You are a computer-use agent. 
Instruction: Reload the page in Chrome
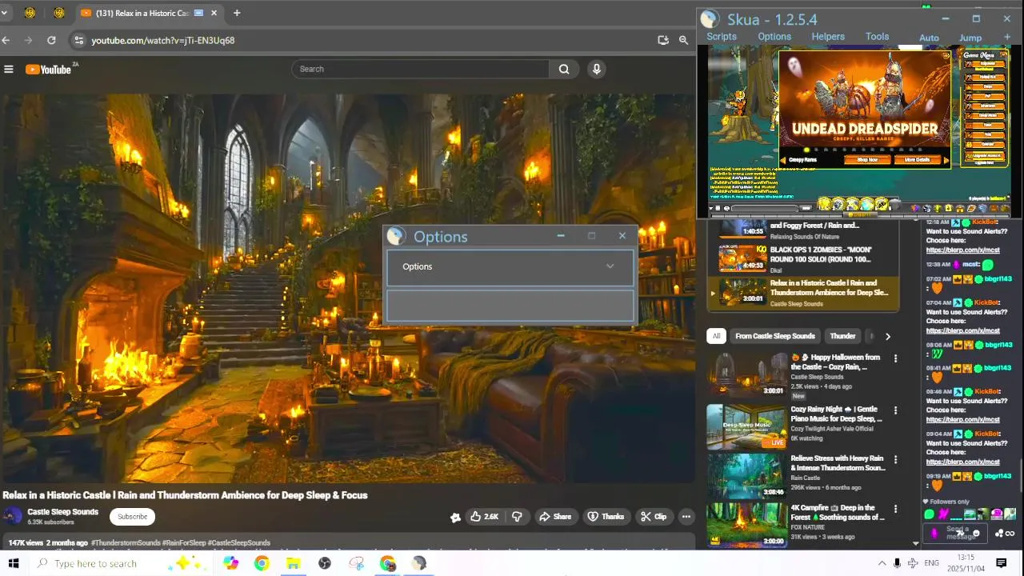pyautogui.click(x=52, y=40)
